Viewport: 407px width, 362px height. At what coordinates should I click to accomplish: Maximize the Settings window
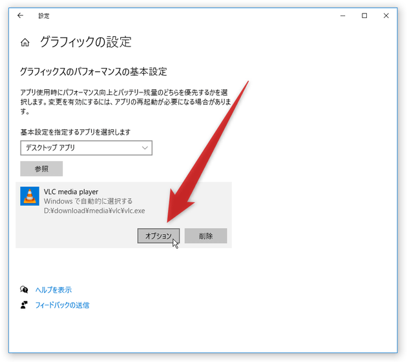click(364, 16)
